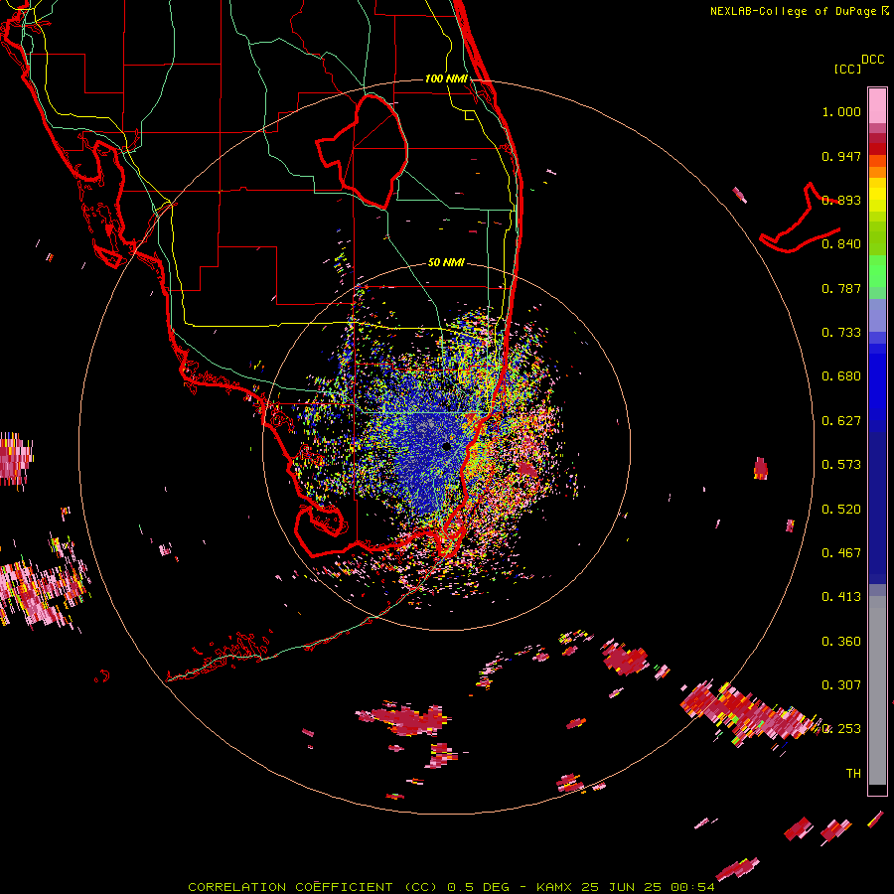Select the 0.893 legend value

click(841, 200)
